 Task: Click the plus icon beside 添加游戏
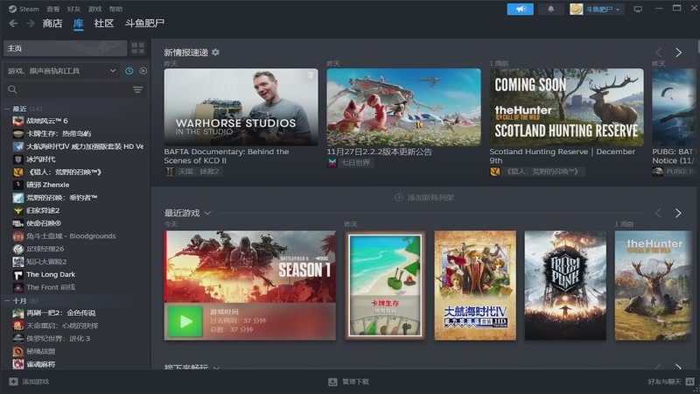pyautogui.click(x=13, y=382)
